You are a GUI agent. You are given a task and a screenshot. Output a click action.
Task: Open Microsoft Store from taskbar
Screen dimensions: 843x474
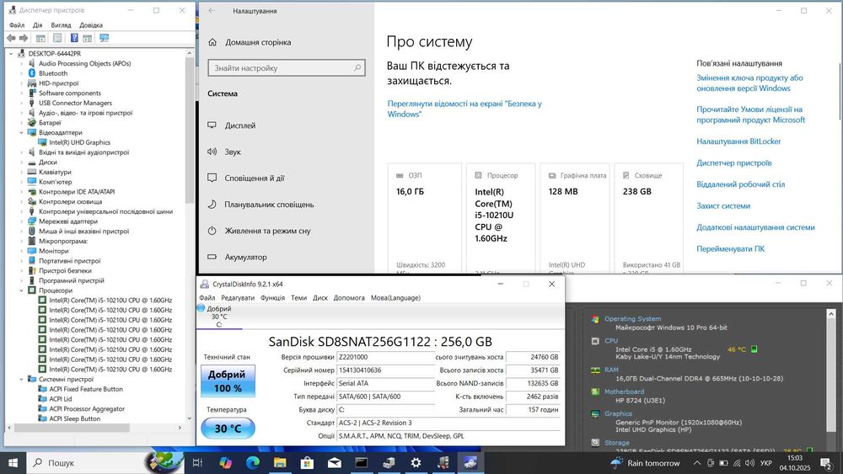coord(307,463)
